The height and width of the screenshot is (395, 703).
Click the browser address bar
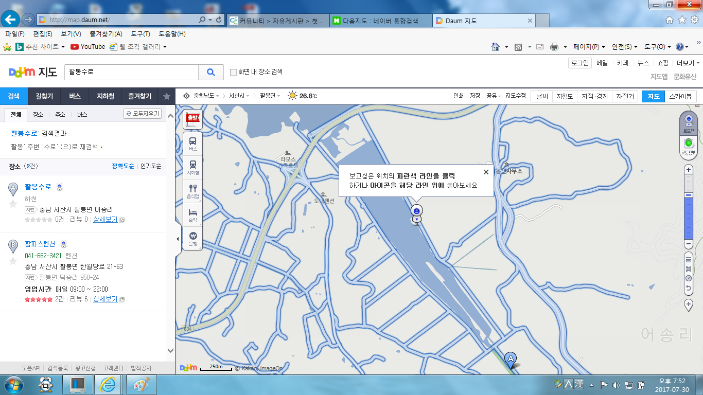coord(124,20)
